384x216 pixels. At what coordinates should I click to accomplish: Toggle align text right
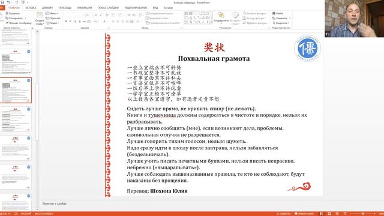tap(122, 22)
